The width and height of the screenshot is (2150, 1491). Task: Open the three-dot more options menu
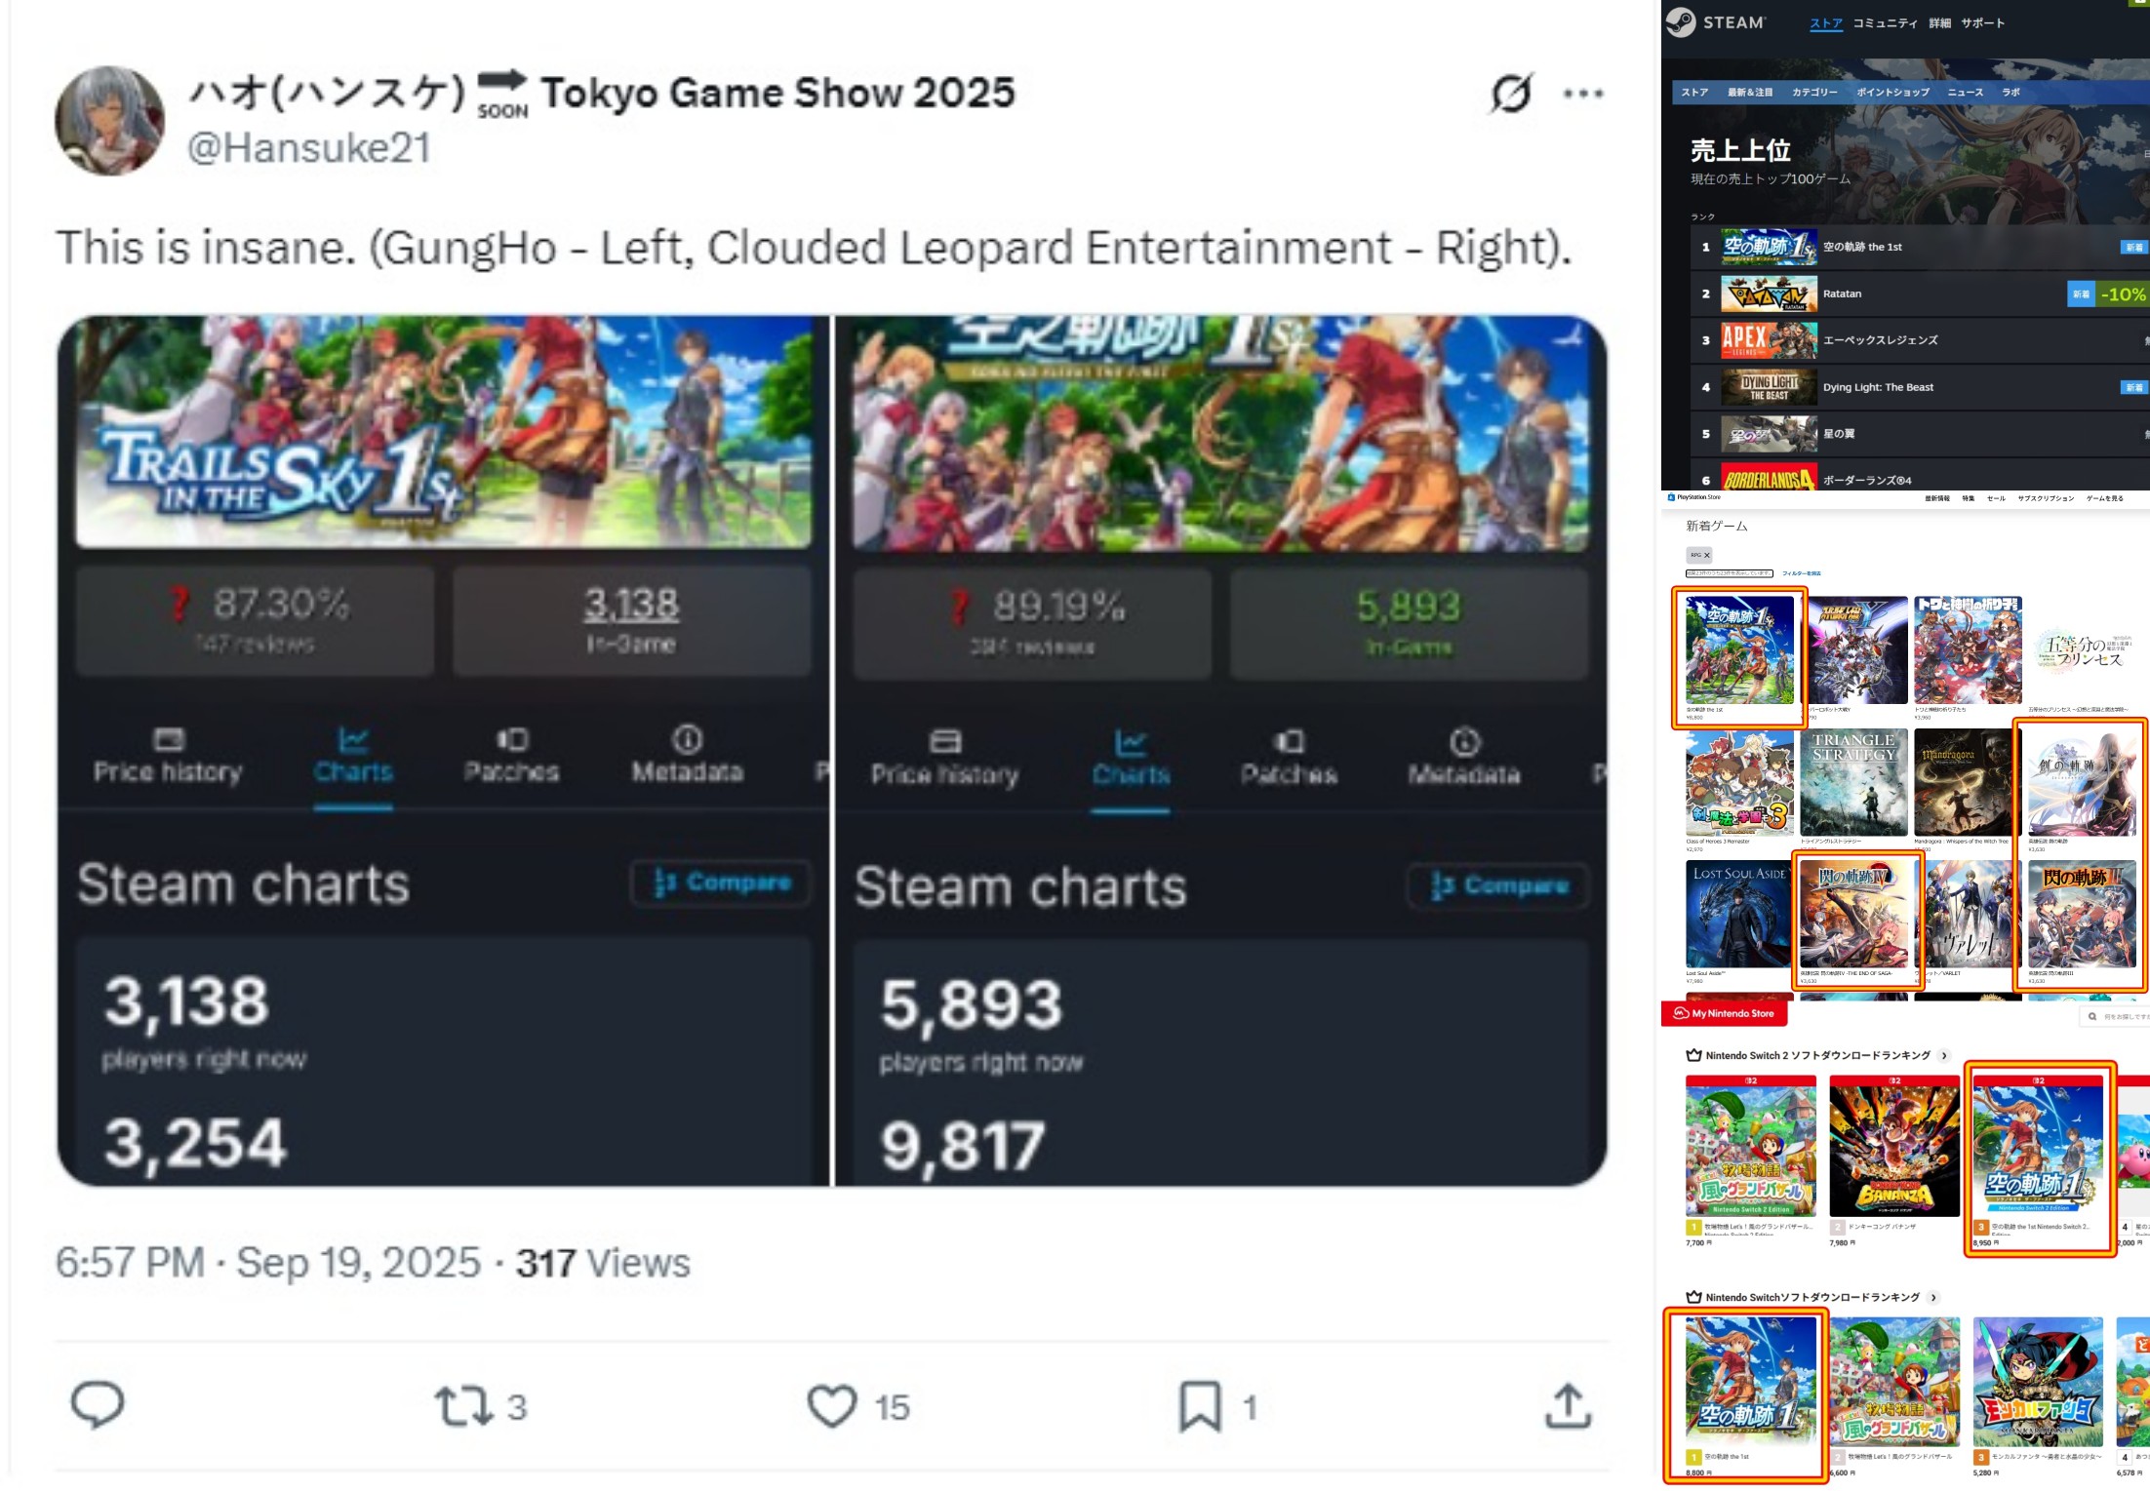point(1583,94)
